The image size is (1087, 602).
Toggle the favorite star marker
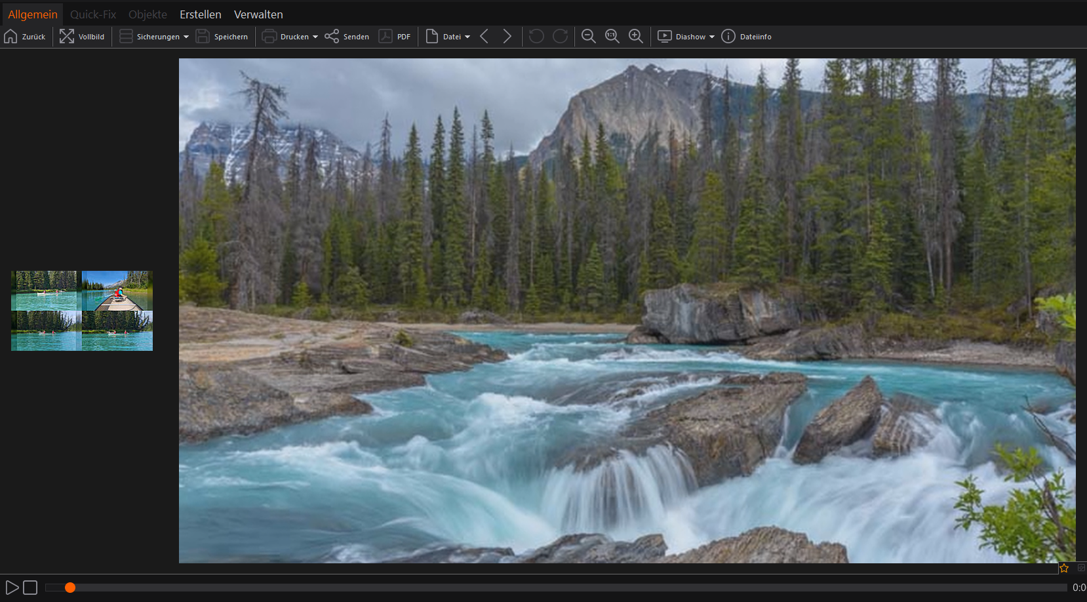pos(1064,568)
